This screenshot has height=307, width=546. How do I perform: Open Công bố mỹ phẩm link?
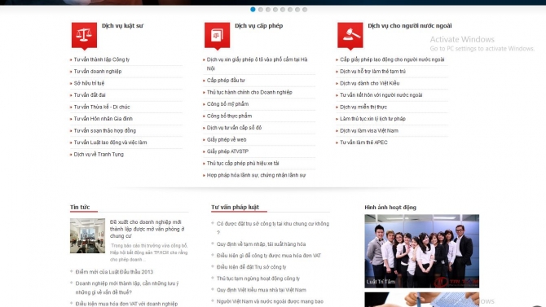227,104
